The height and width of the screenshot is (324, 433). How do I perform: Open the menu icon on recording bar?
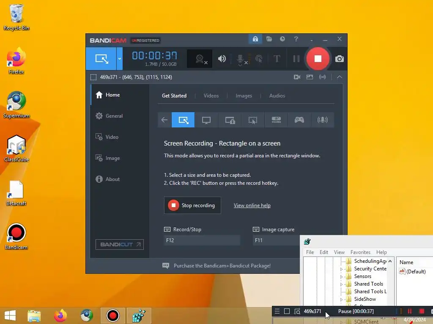pyautogui.click(x=277, y=311)
